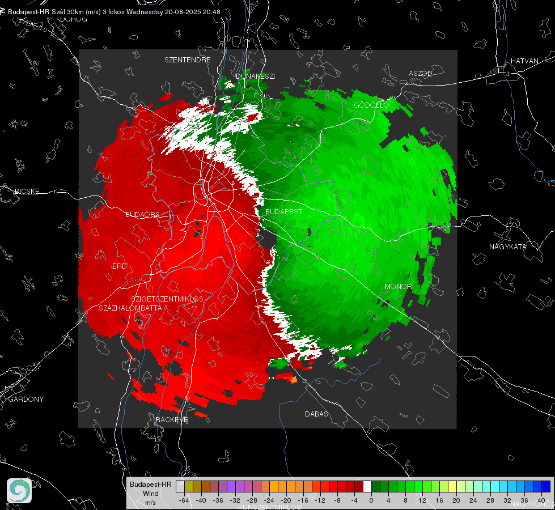This screenshot has height=510, width=555.
Task: Click the BUDAÖRS map label
Action: pos(142,214)
